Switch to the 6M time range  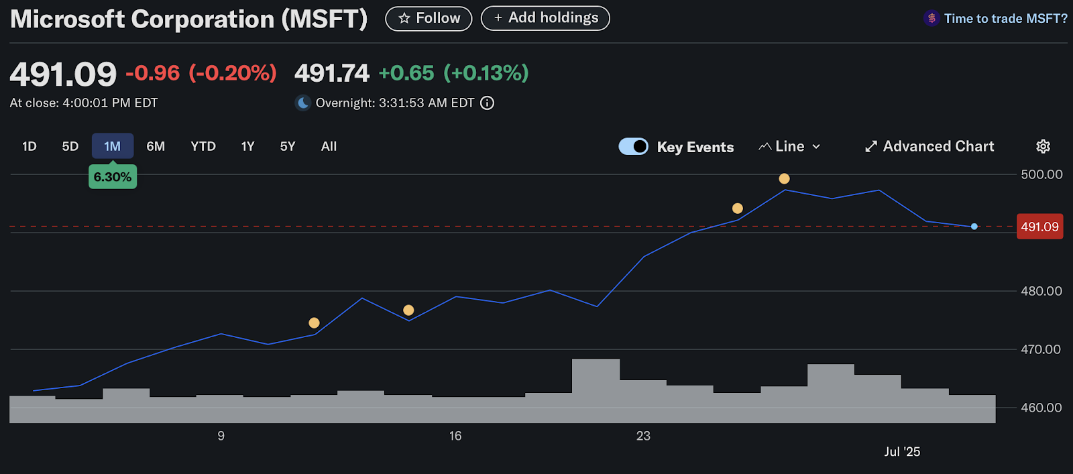click(x=156, y=146)
